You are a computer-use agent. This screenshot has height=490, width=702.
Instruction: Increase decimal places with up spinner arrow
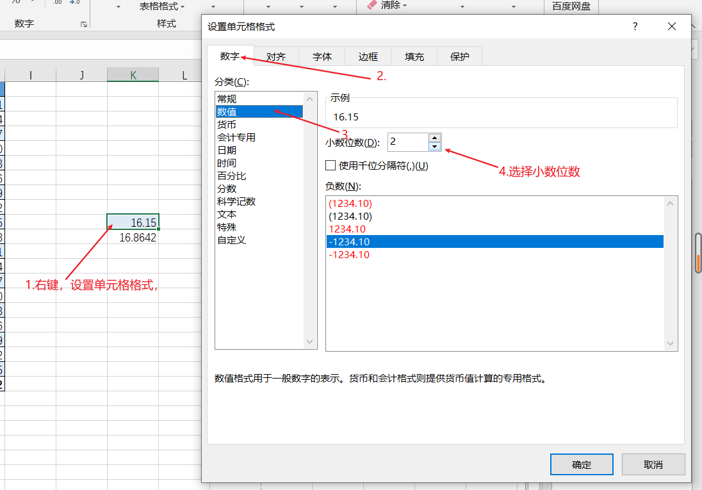pos(434,138)
